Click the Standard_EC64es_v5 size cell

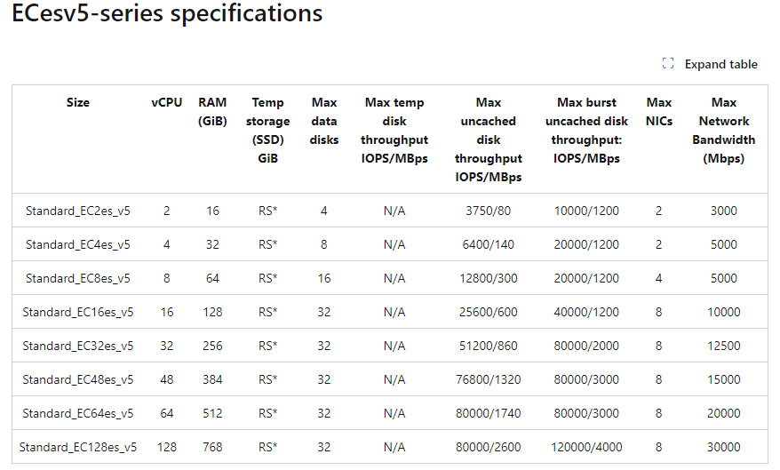coord(78,413)
